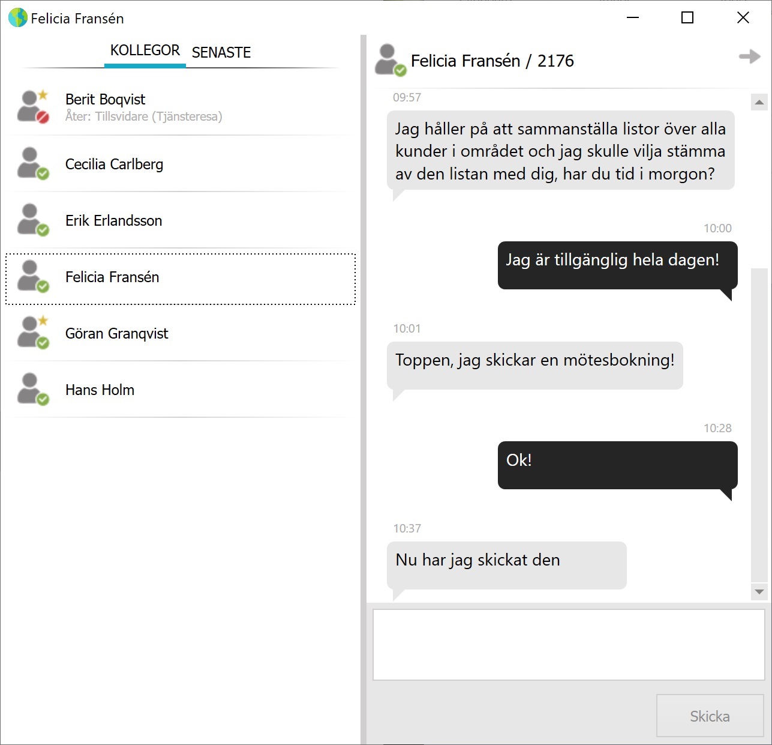Click the chat header contact avatar
772x745 pixels.
click(x=390, y=60)
